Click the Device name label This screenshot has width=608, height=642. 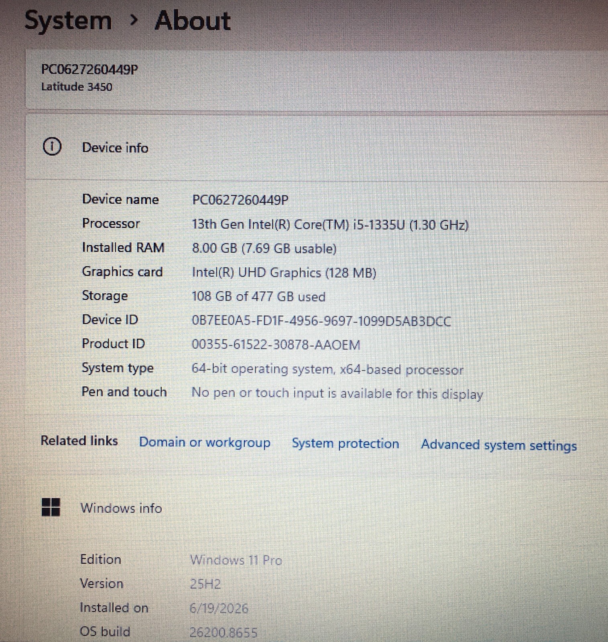tap(120, 199)
